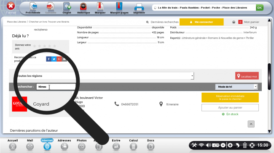
Task: Open the volume control in system tray
Action: point(208,145)
